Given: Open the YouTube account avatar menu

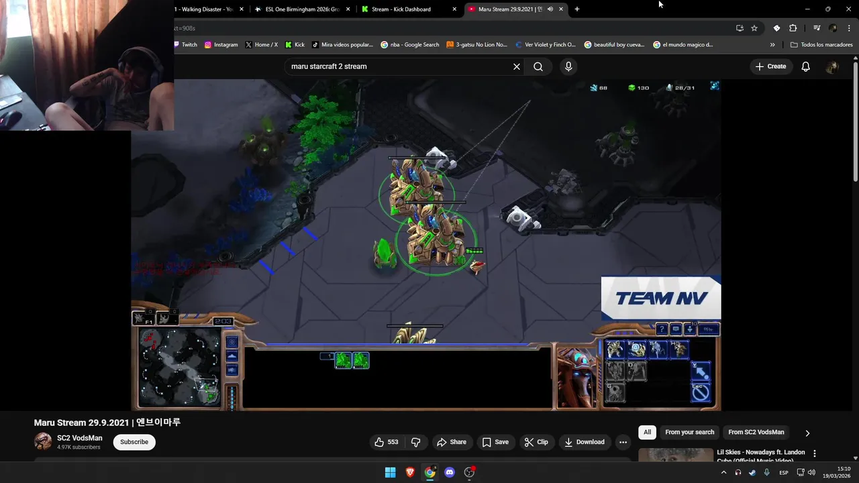Looking at the screenshot, I should [832, 66].
